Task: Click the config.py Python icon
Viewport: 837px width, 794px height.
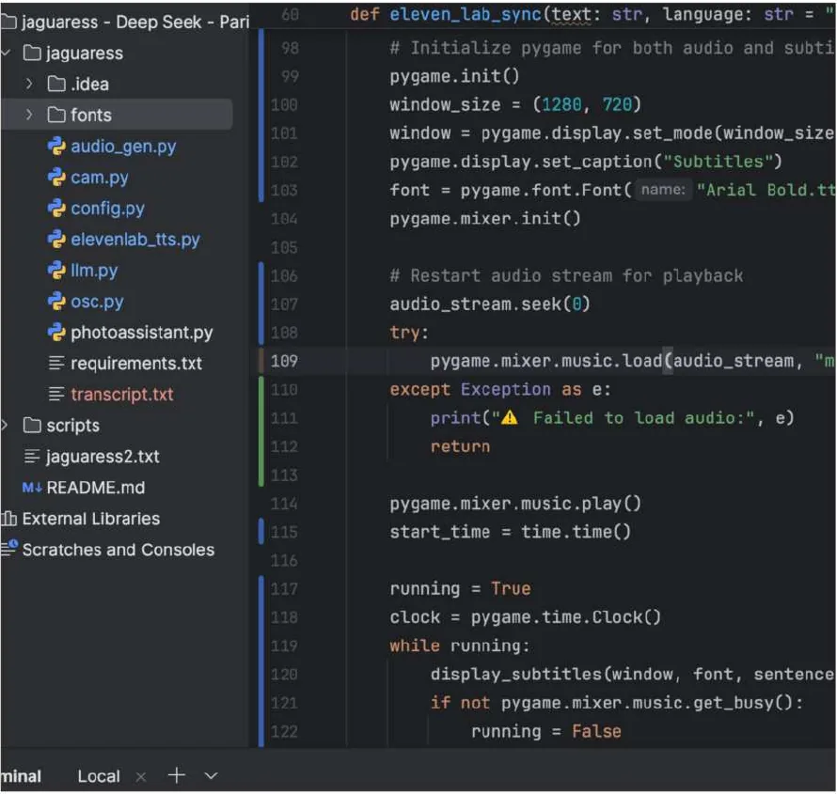Action: (56, 208)
